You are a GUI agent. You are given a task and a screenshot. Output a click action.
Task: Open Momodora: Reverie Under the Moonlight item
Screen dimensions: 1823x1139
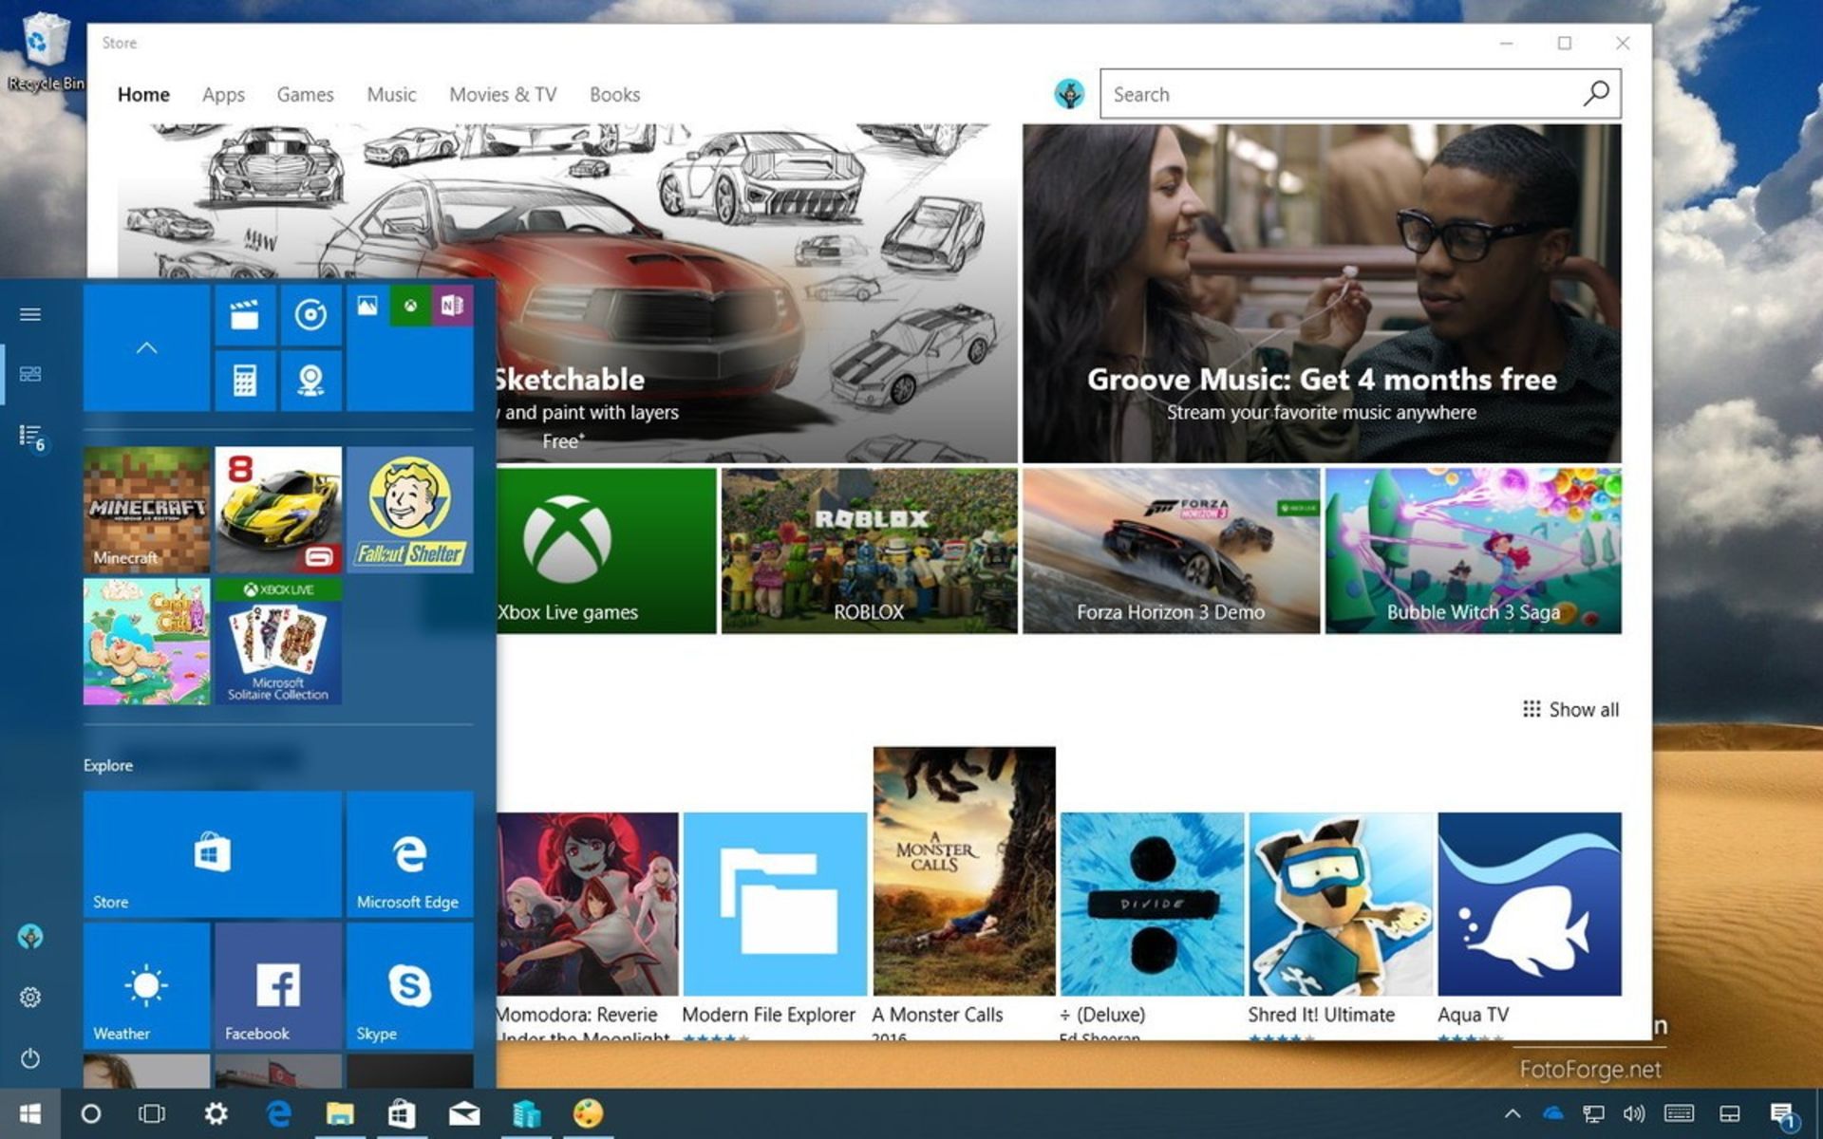click(587, 925)
